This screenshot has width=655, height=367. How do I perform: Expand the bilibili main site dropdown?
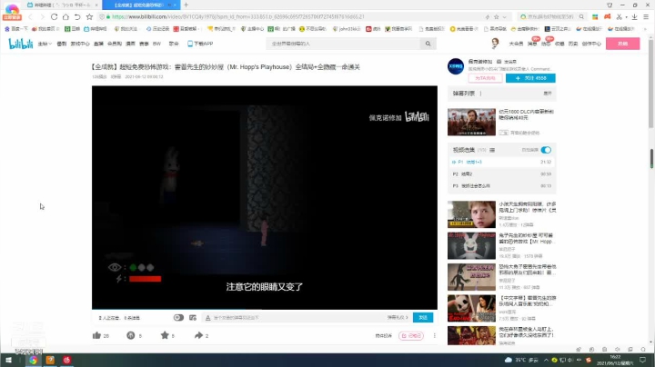(45, 44)
